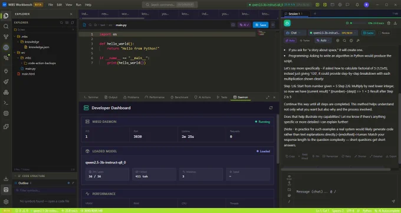
Task: Click the download icon in the chat header
Action: click(395, 23)
